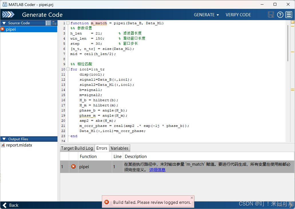Click the GENERATE button

coord(206,15)
